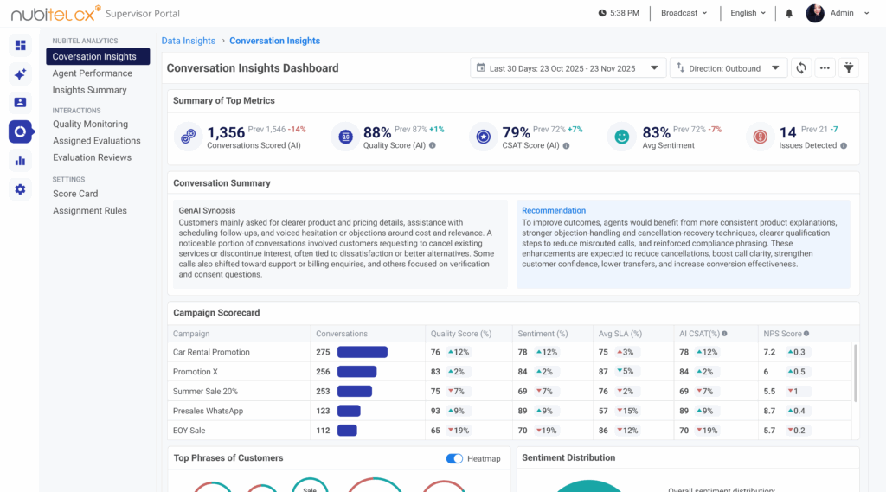
Task: Sort by the Conversations column header
Action: (341, 334)
